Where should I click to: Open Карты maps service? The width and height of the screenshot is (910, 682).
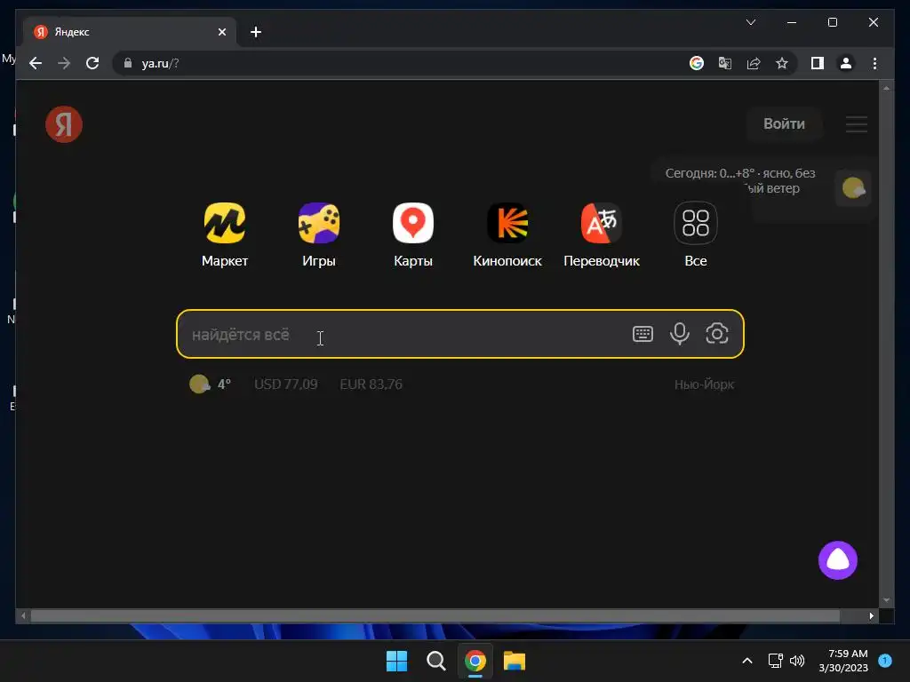pyautogui.click(x=412, y=223)
